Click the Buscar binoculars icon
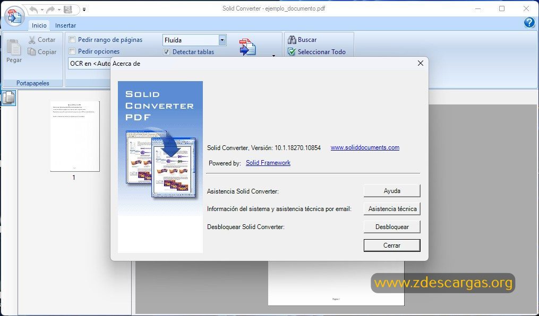 click(x=292, y=40)
